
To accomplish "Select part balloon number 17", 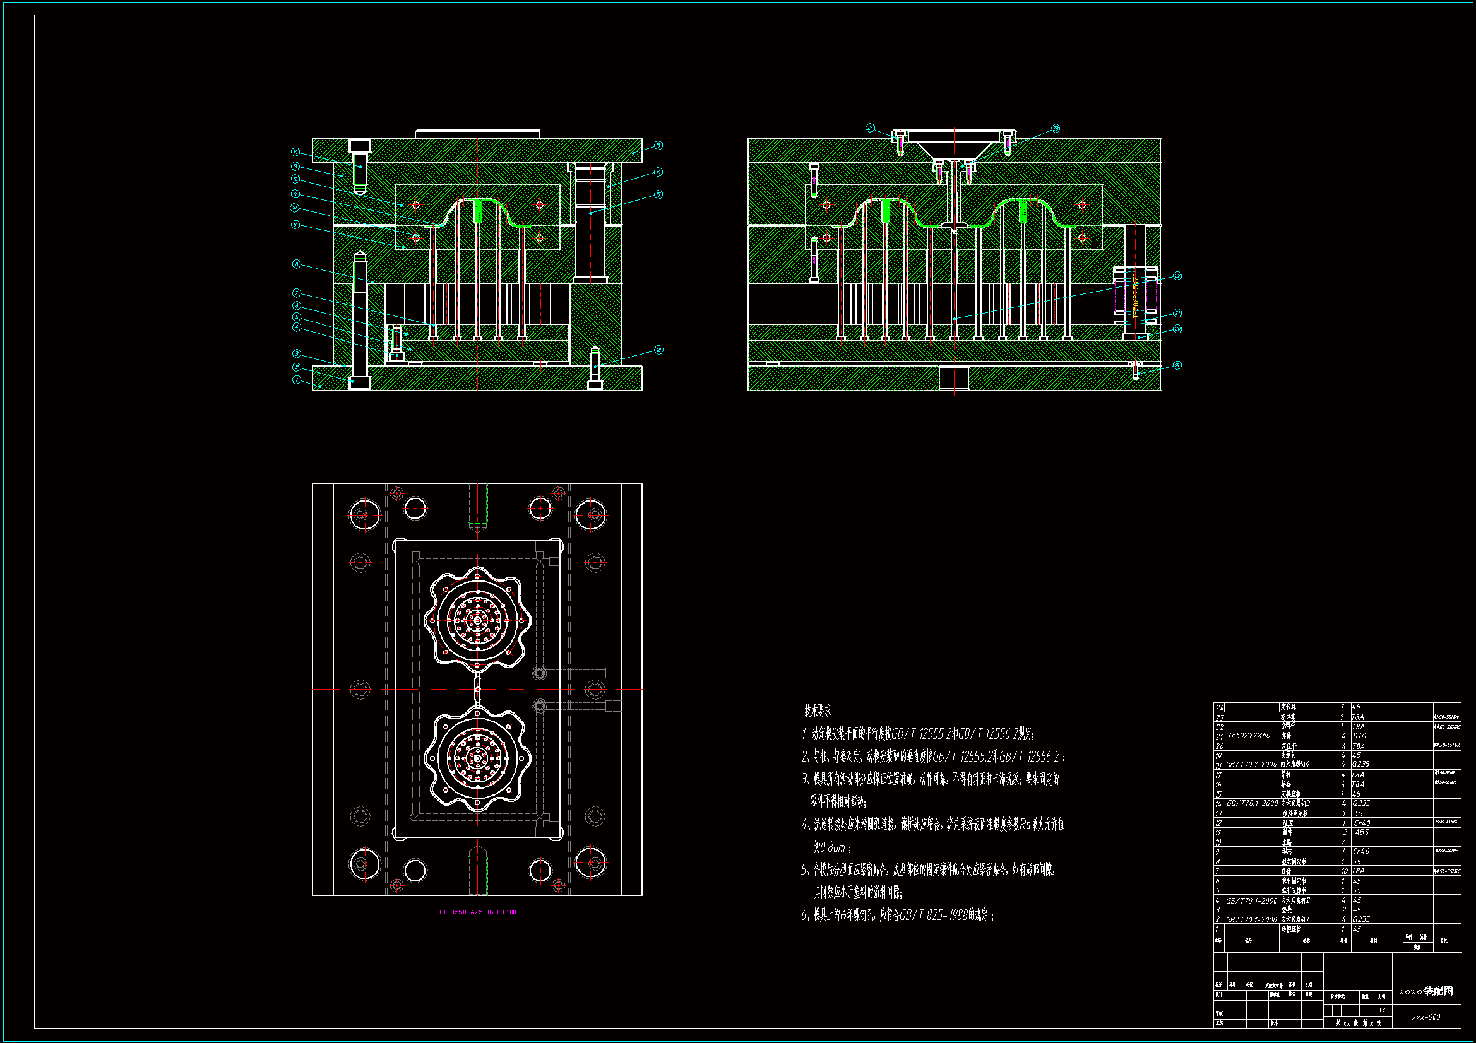I will (658, 194).
